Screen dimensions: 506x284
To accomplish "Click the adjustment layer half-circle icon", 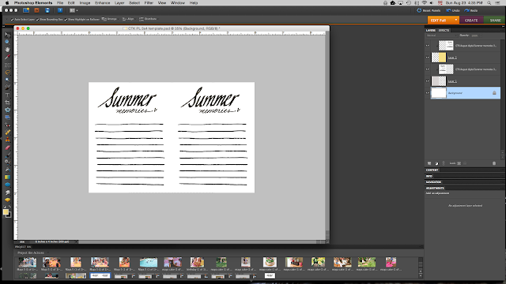I will [436, 163].
